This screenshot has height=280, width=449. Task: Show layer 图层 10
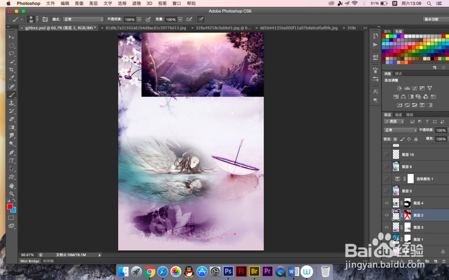(x=387, y=155)
